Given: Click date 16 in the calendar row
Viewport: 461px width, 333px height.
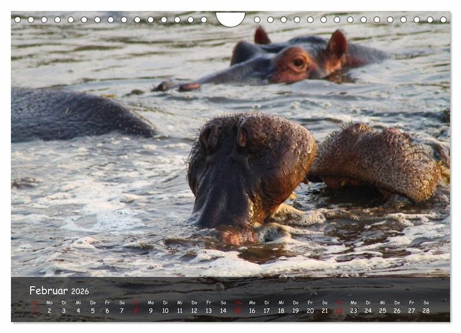Looking at the screenshot, I should point(252,310).
